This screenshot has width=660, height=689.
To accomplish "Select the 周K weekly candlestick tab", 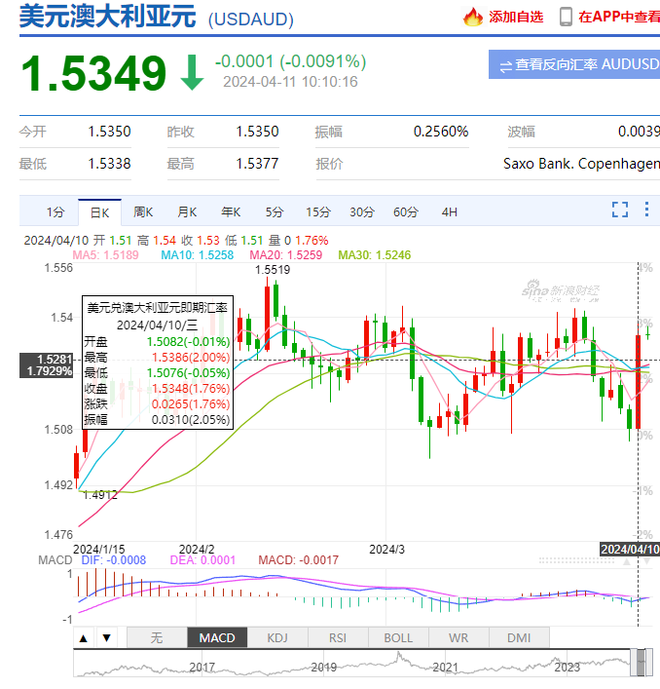I will click(x=143, y=211).
